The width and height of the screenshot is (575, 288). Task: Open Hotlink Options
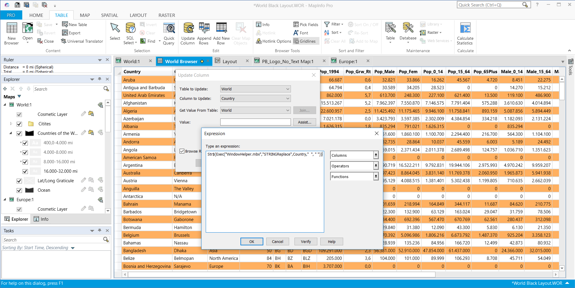click(x=273, y=41)
